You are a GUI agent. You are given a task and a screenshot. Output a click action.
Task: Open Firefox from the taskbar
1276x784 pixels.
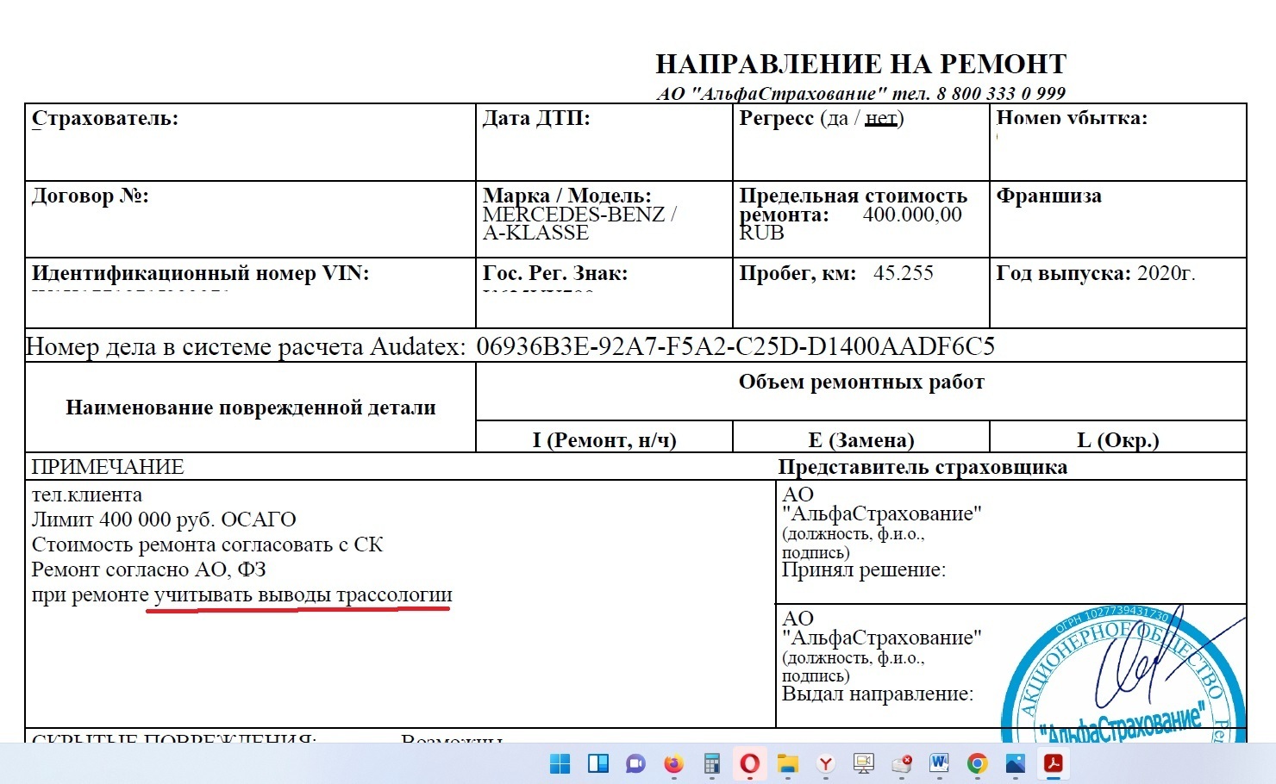click(x=673, y=763)
